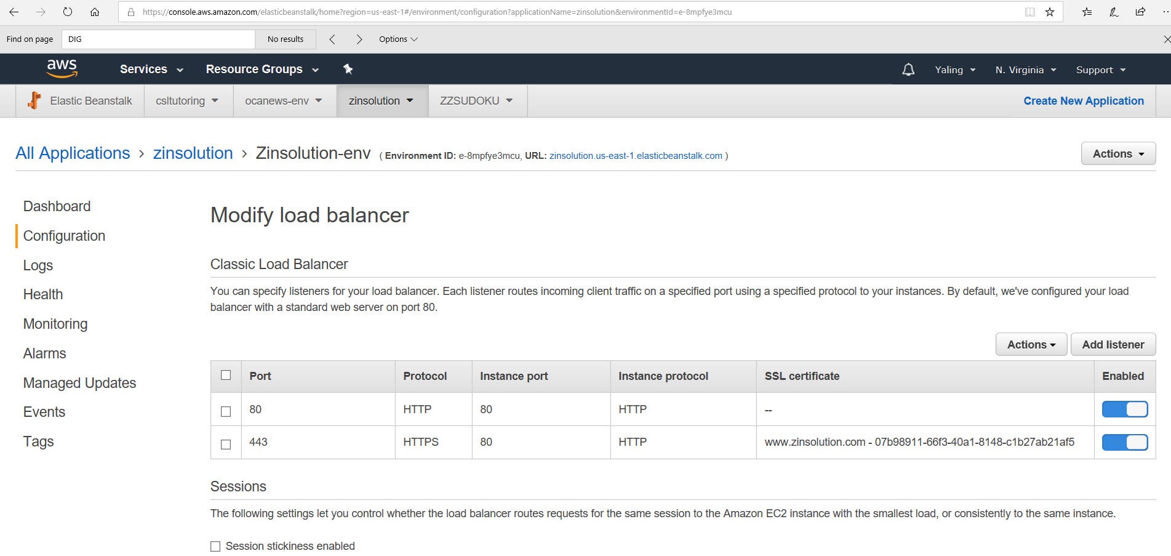Open Monitoring in the sidebar

[x=55, y=324]
